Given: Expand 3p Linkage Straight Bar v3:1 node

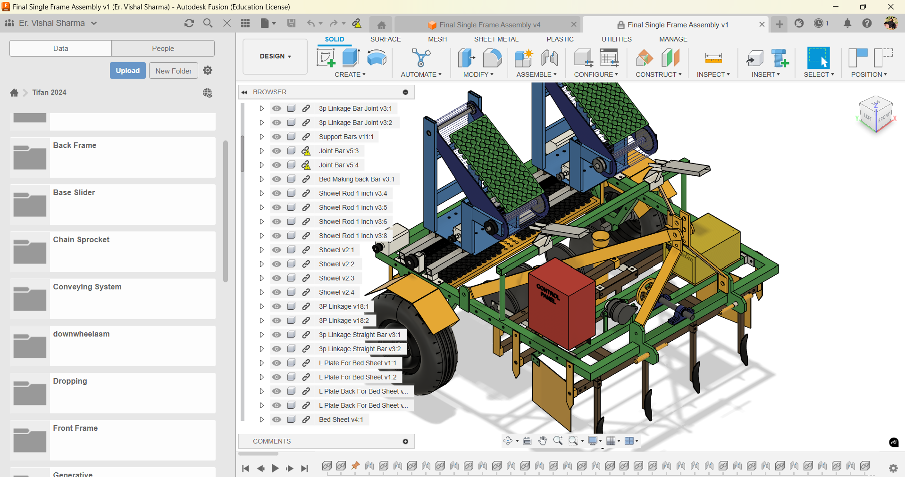Looking at the screenshot, I should (x=261, y=335).
